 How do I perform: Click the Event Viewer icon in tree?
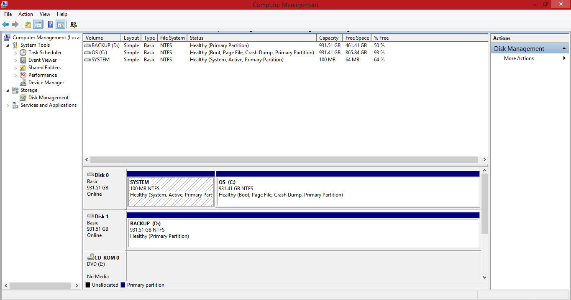point(23,60)
